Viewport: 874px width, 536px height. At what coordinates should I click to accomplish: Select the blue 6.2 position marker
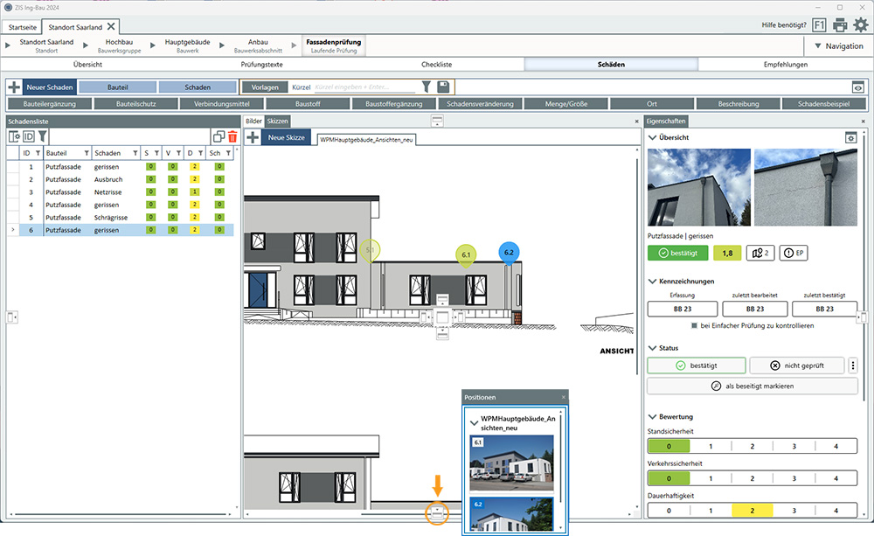[509, 253]
